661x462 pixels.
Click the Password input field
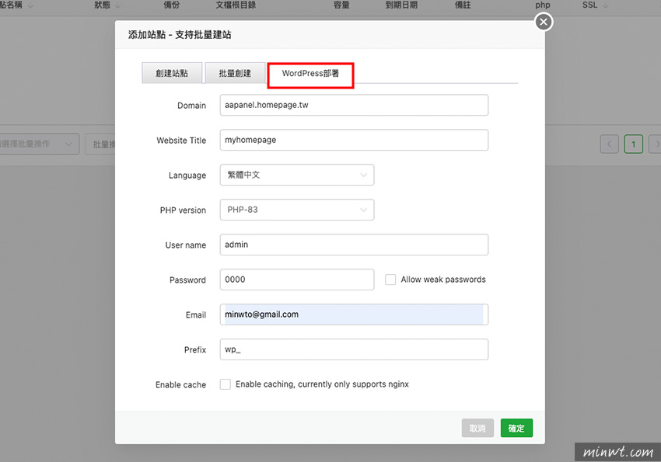297,280
